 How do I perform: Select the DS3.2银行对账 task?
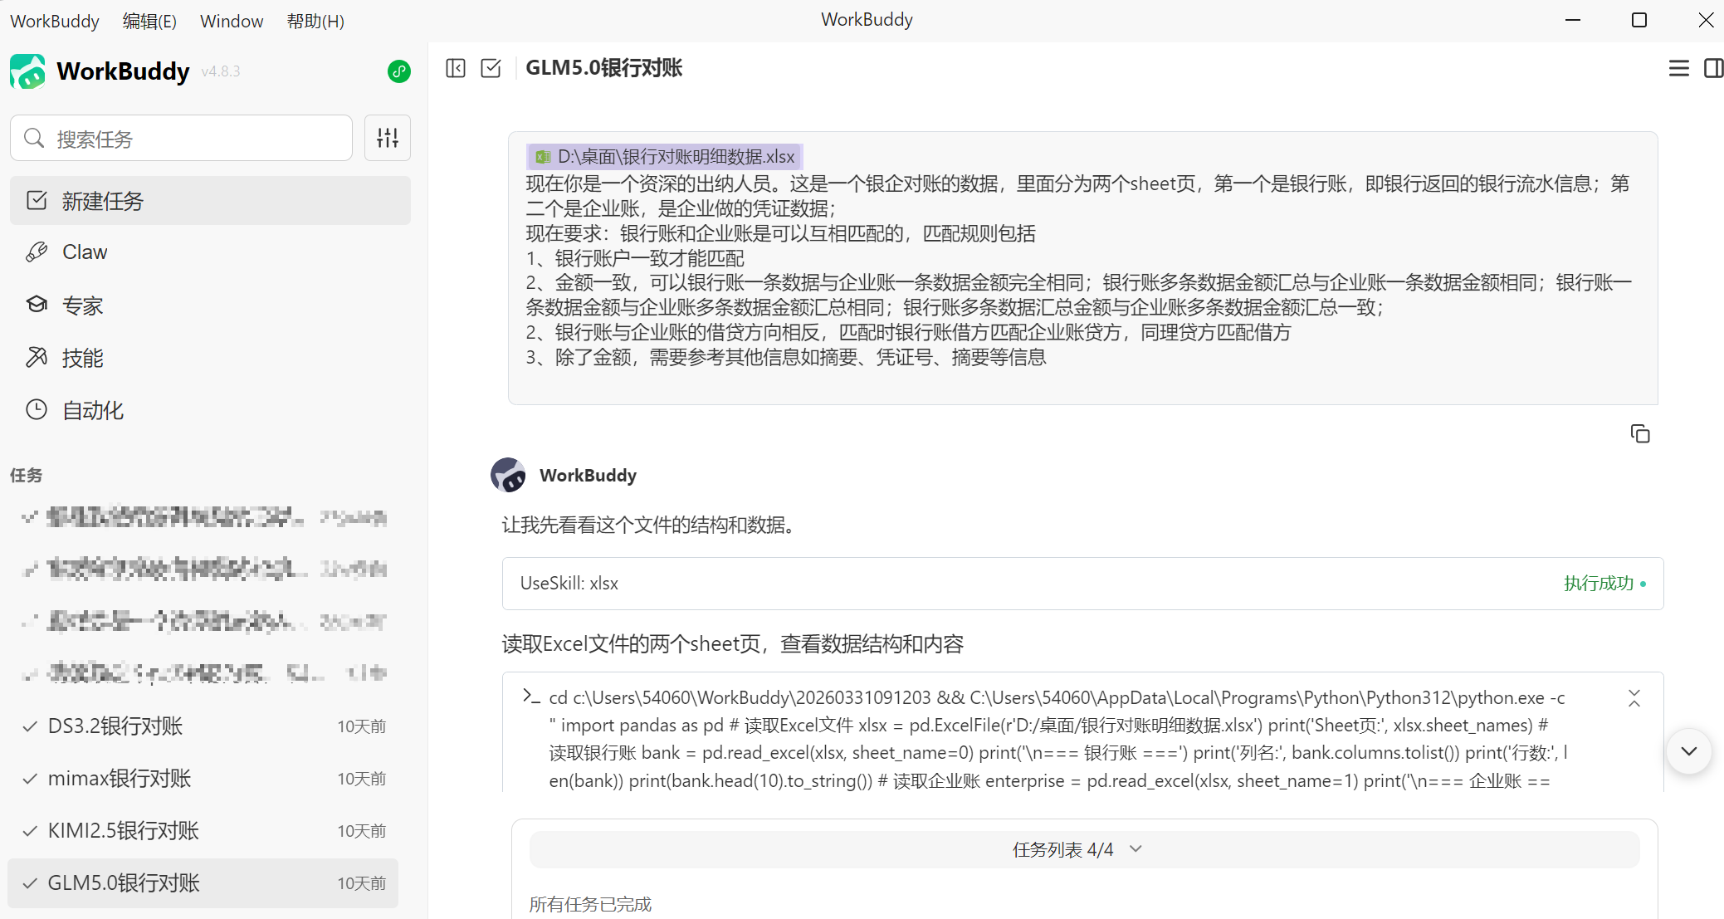point(116,726)
